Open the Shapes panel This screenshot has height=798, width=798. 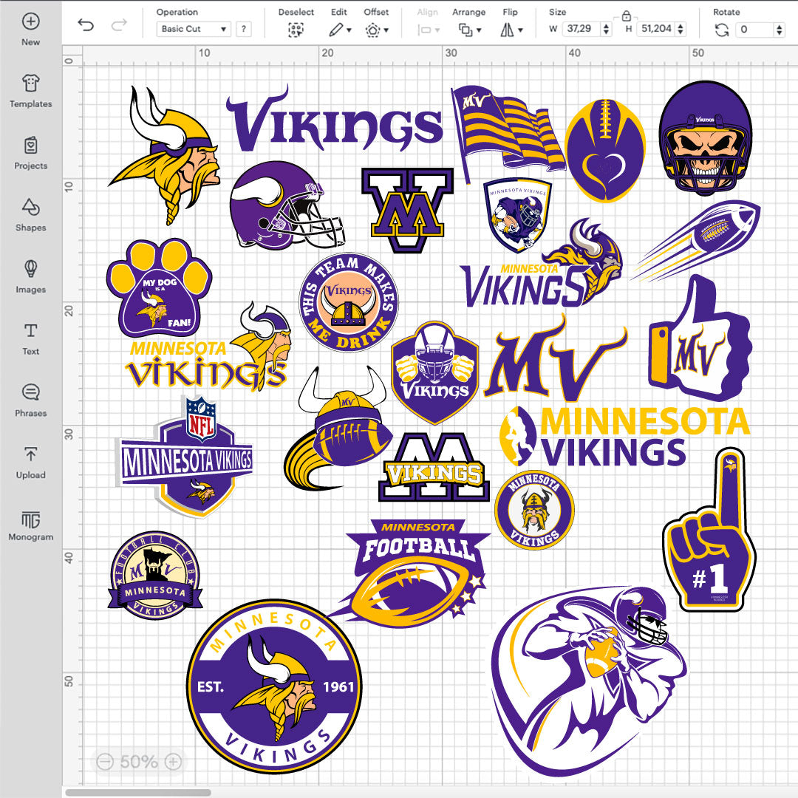tap(30, 215)
